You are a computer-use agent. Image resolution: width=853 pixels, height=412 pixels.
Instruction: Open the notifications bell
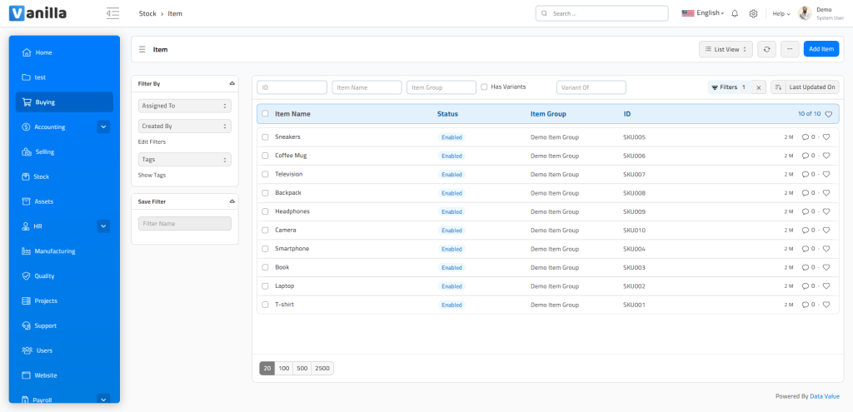pyautogui.click(x=735, y=13)
